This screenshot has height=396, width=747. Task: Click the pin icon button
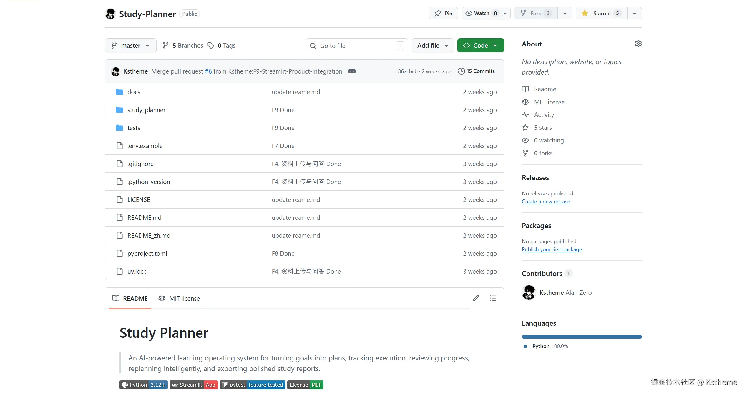(443, 13)
